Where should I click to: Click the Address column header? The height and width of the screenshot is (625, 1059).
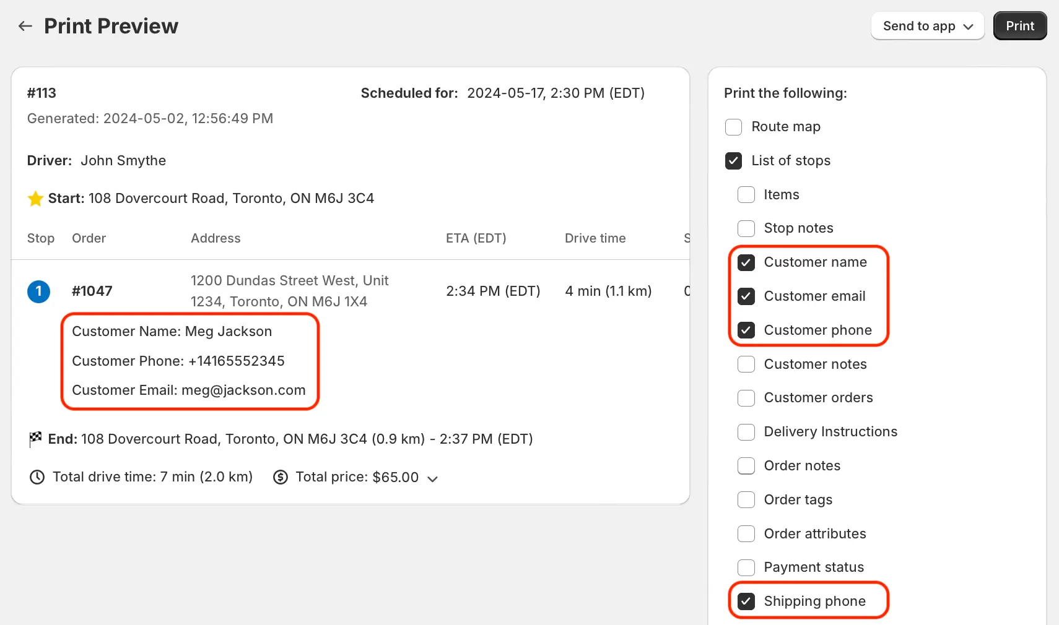(x=216, y=239)
